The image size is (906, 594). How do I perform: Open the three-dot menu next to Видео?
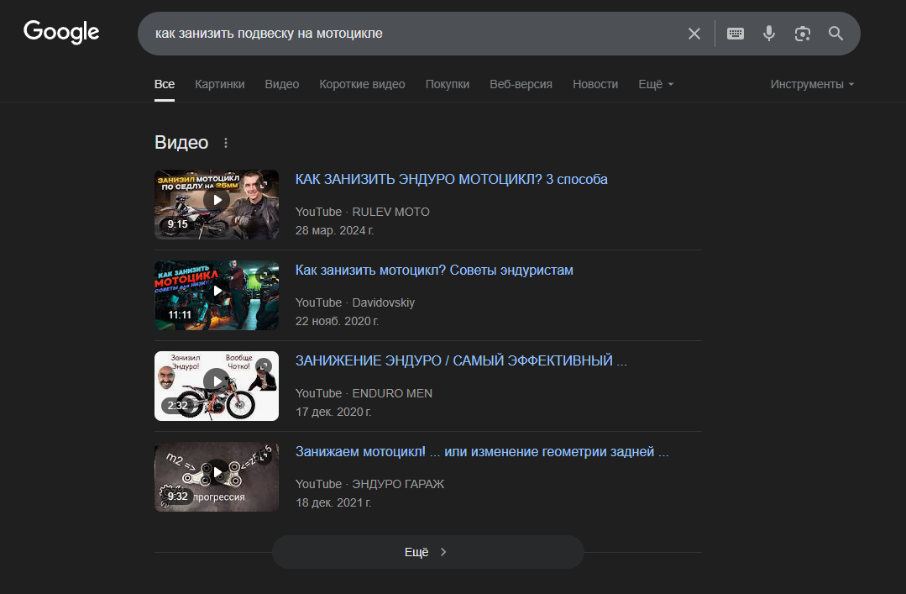tap(226, 143)
